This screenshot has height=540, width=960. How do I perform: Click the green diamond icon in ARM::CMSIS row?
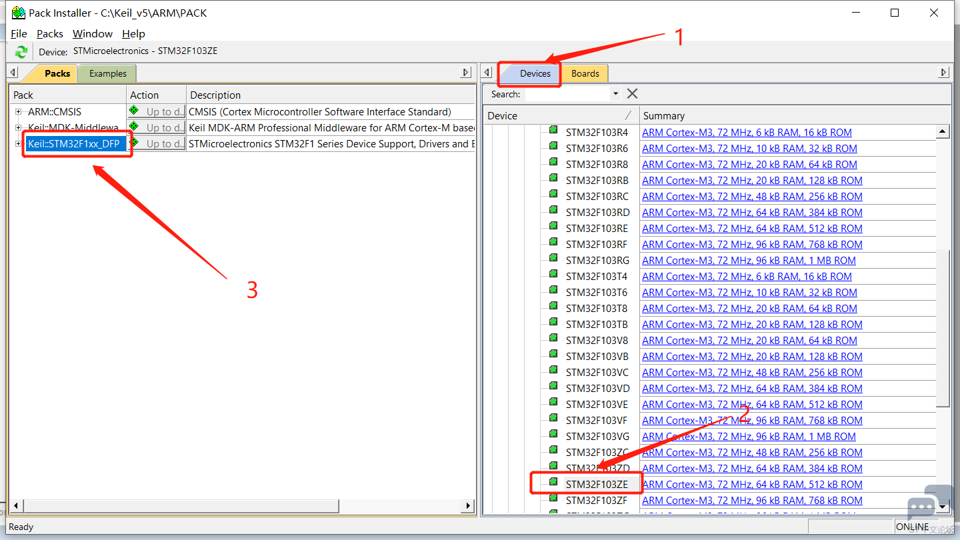[x=134, y=110]
